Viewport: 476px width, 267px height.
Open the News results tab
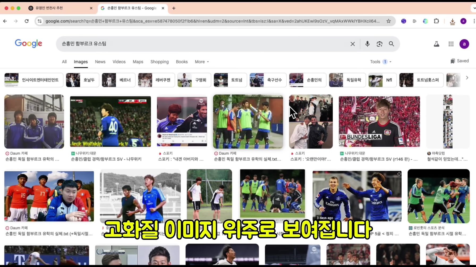pyautogui.click(x=100, y=62)
